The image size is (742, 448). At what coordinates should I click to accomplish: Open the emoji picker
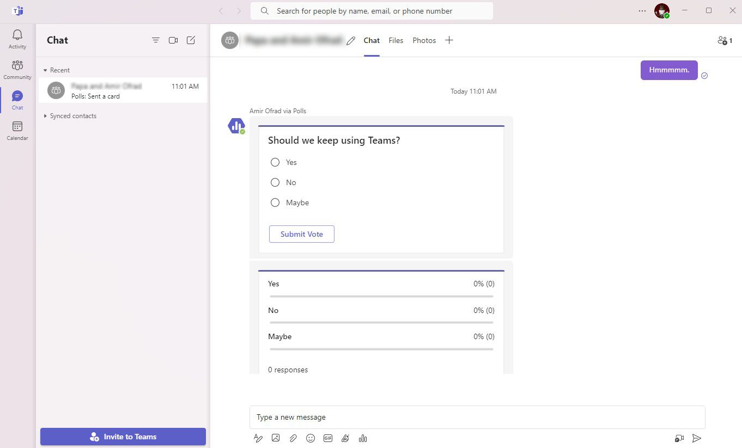point(311,438)
